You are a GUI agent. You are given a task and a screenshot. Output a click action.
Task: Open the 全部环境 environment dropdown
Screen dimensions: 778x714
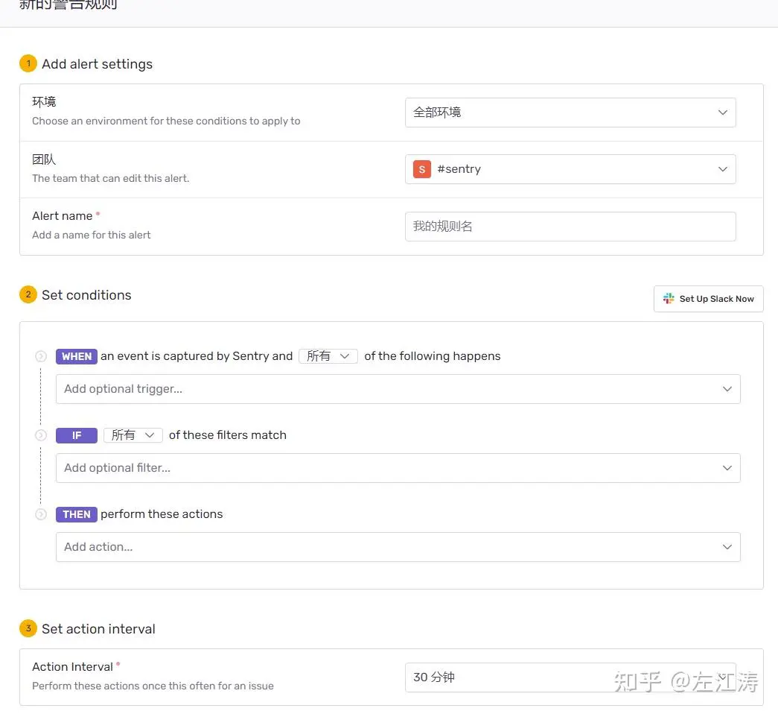click(570, 113)
